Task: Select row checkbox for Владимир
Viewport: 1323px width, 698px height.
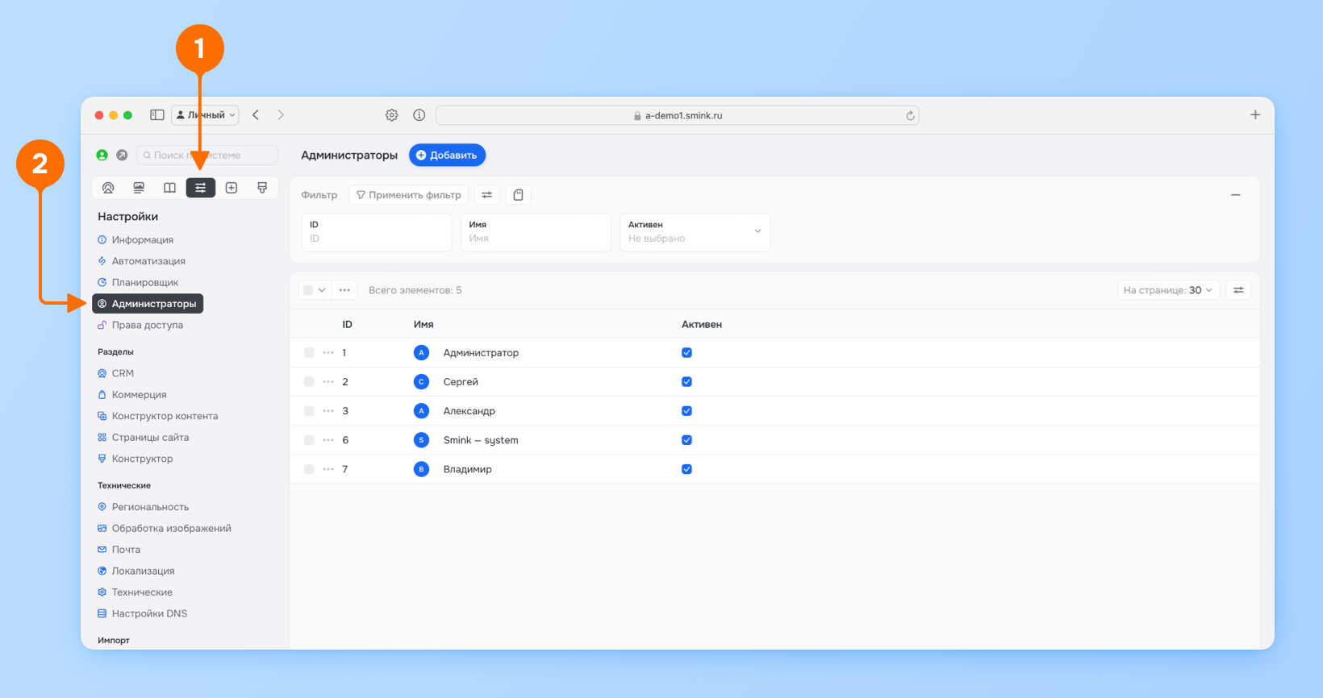Action: coord(309,469)
